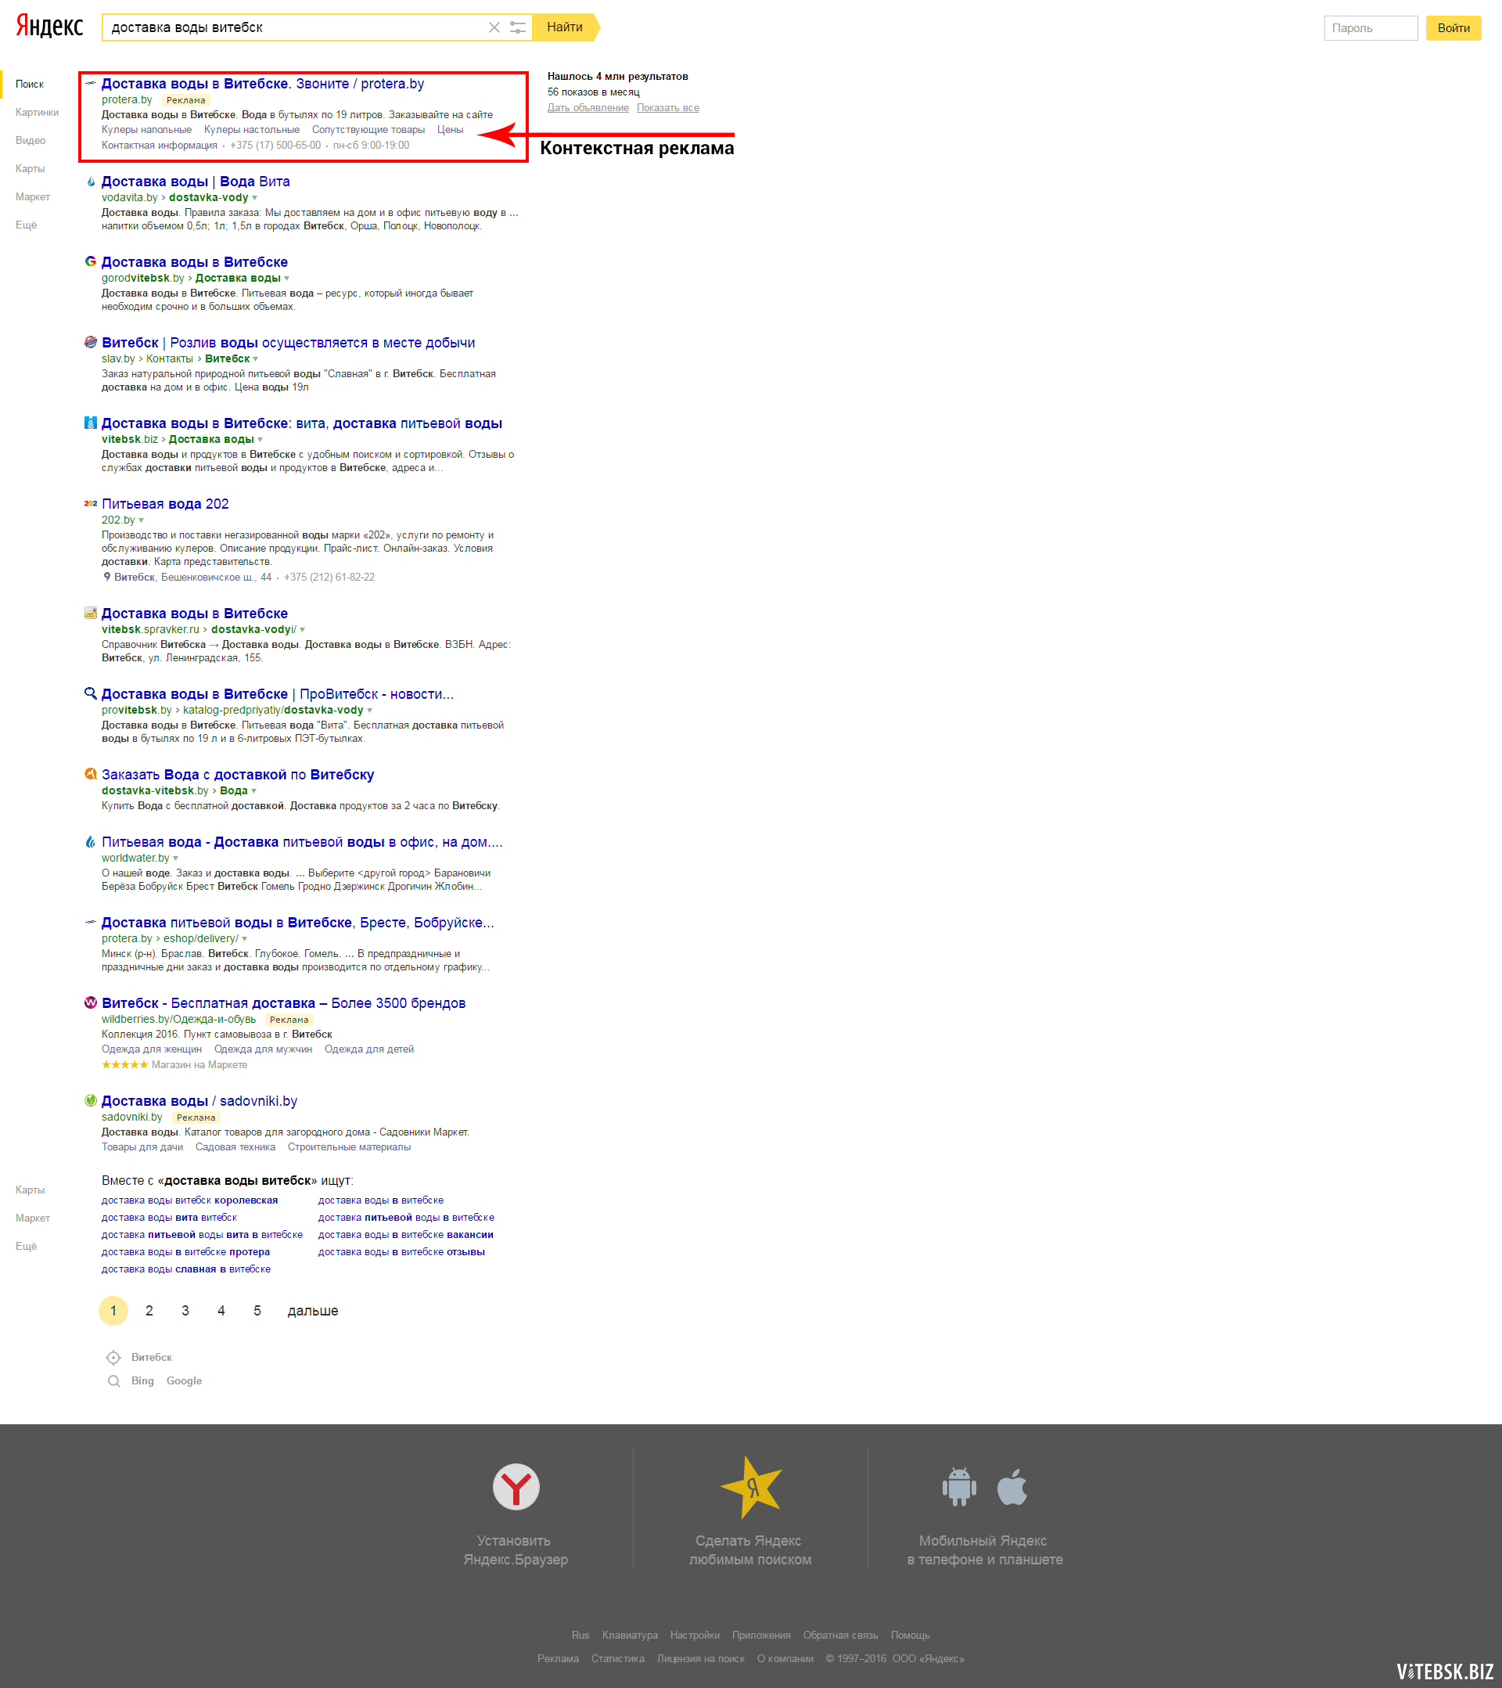Open suggestion доставка воды витебск королевская

coord(190,1200)
